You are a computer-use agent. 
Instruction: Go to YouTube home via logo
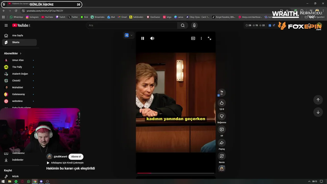pyautogui.click(x=21, y=25)
